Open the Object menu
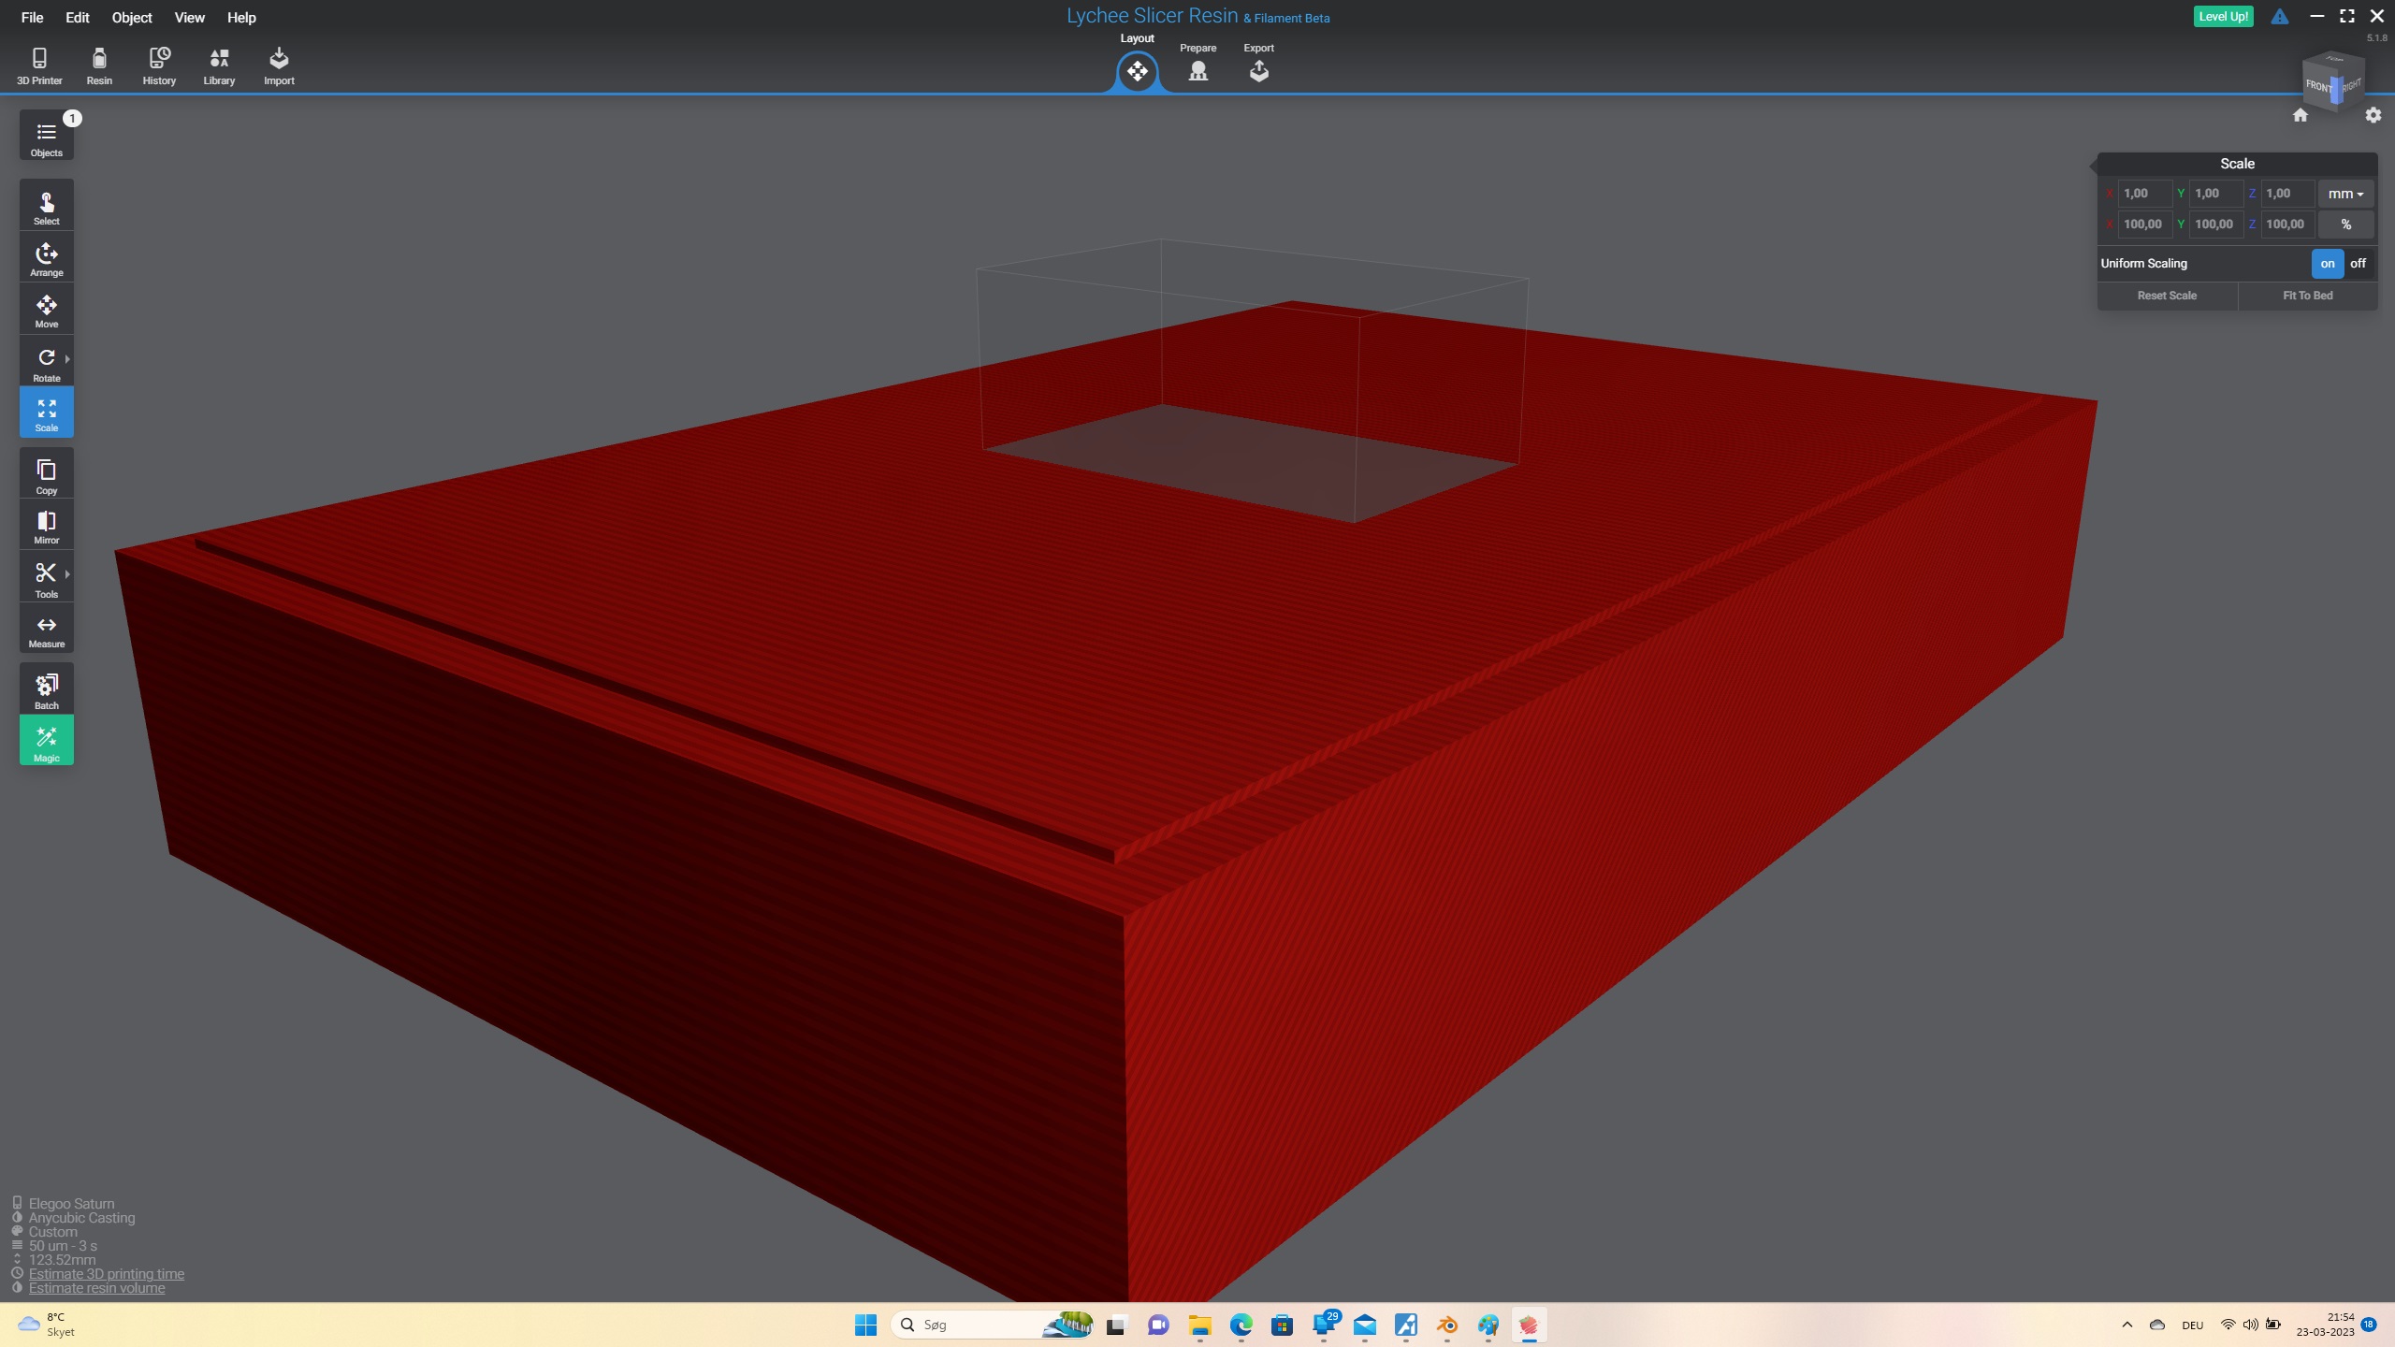This screenshot has height=1347, width=2395. click(131, 18)
